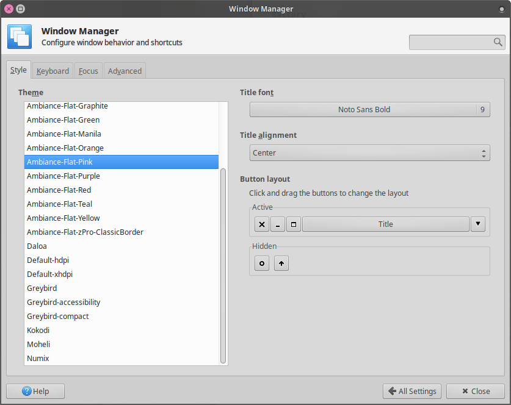Select the Greybird-compact theme

[x=121, y=316]
